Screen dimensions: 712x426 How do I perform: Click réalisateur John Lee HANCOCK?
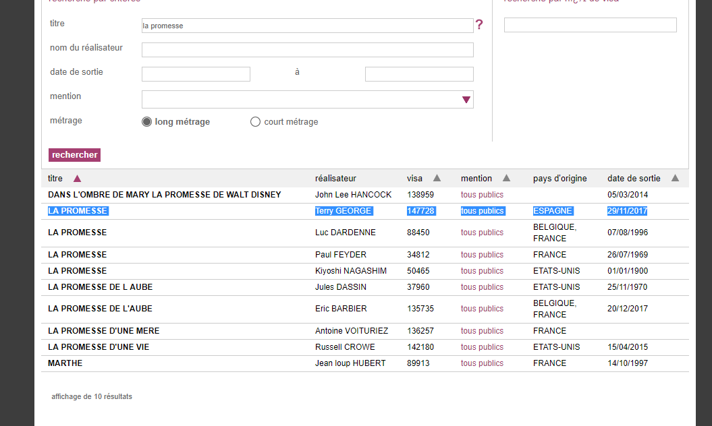tap(353, 195)
